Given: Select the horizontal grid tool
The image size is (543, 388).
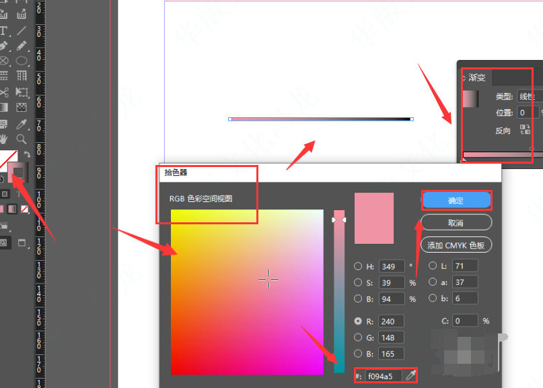Looking at the screenshot, I should coord(3,75).
